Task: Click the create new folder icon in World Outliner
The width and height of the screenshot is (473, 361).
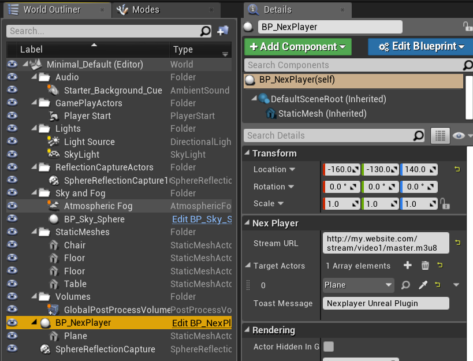Action: [x=223, y=31]
